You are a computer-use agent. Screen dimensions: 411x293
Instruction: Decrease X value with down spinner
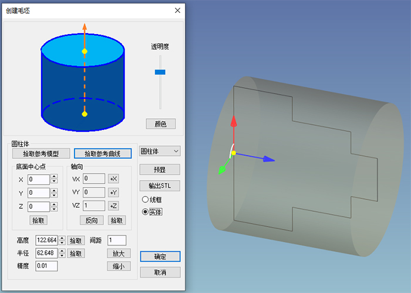point(54,182)
